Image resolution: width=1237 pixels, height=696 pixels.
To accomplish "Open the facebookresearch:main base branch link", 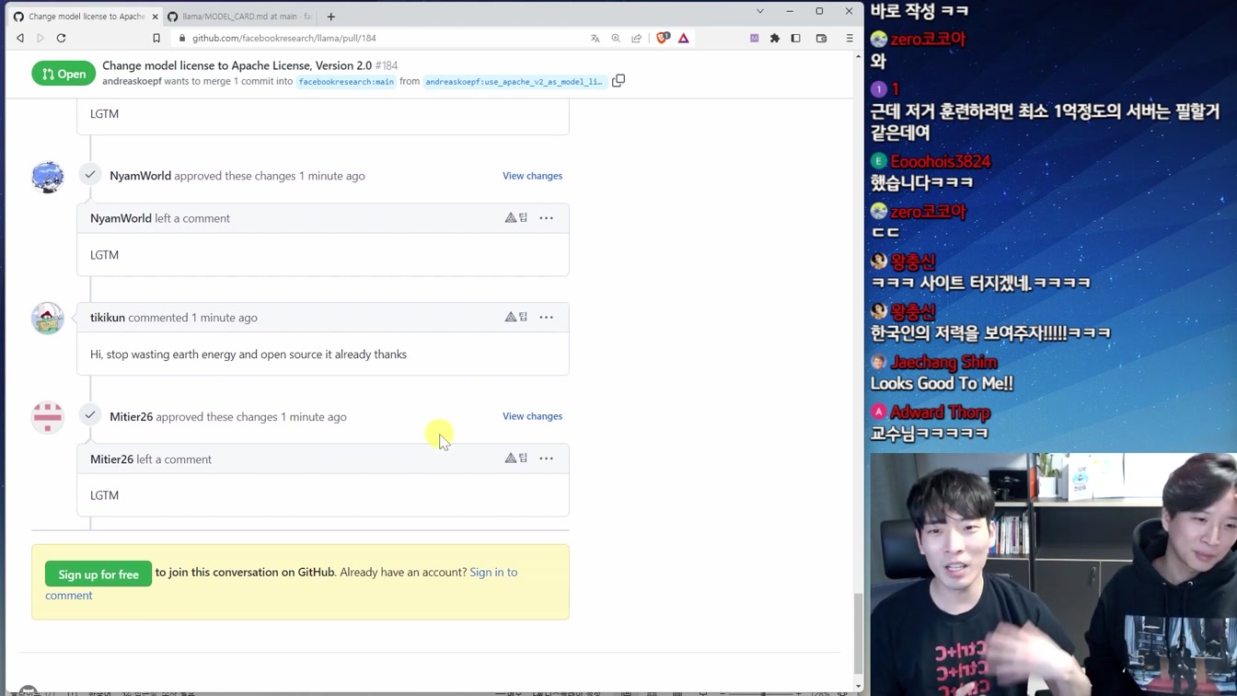I will (x=346, y=82).
